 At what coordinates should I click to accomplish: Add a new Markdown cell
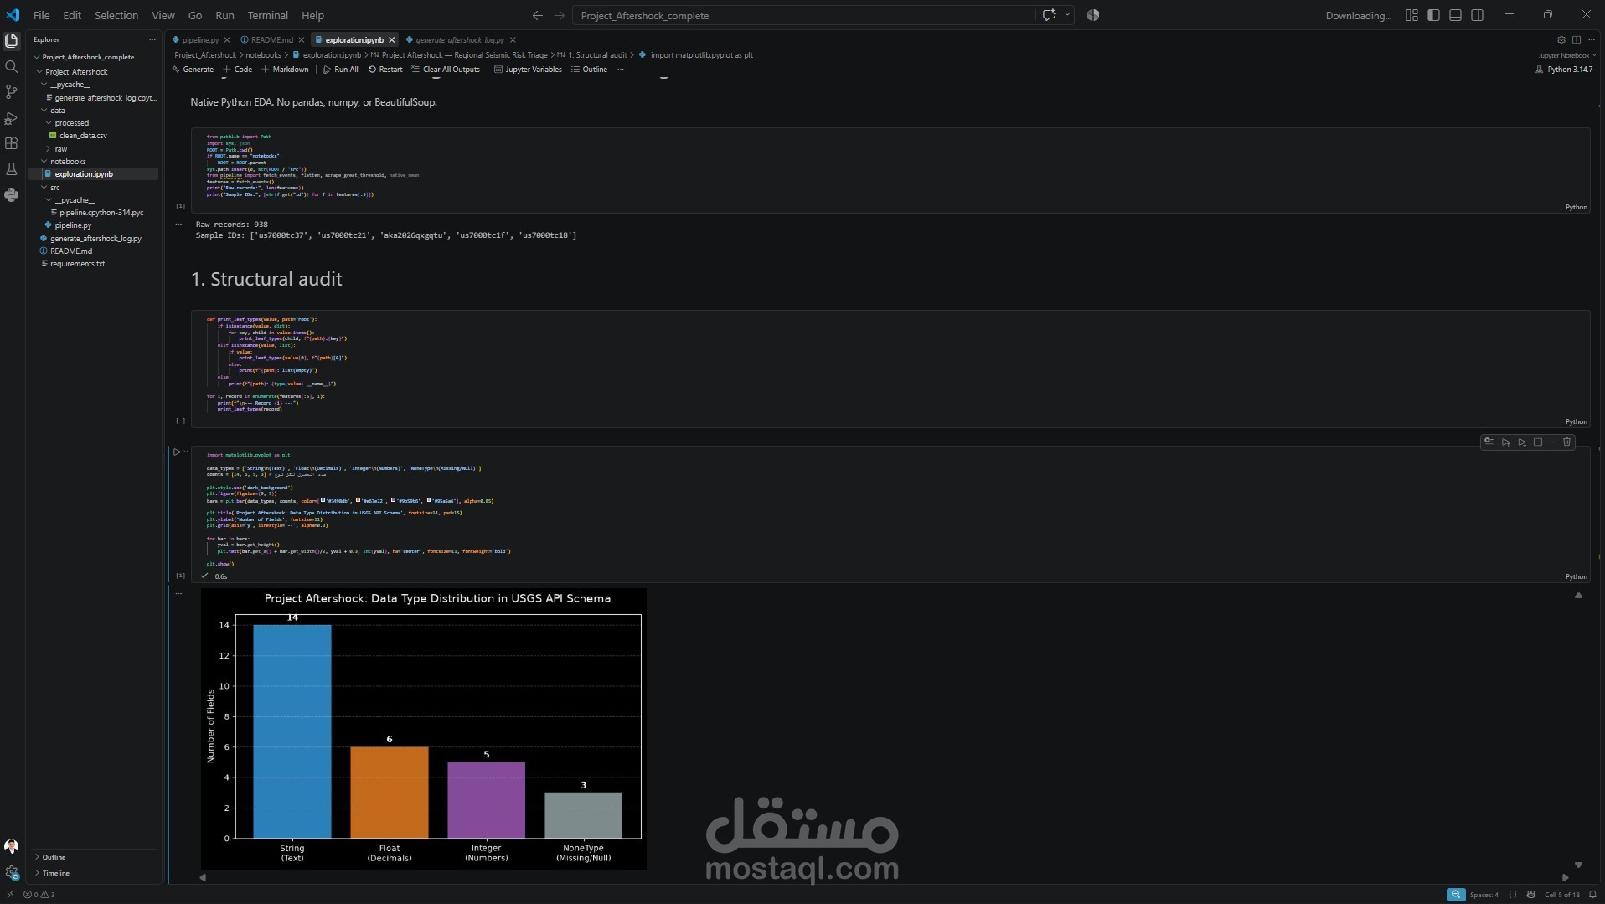coord(285,70)
